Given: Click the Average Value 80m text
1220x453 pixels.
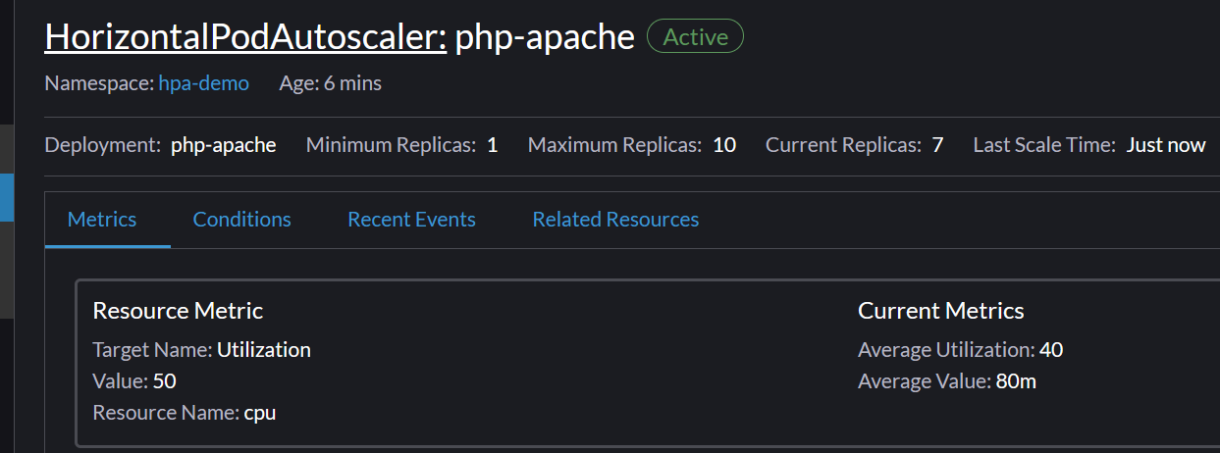Looking at the screenshot, I should (x=1015, y=381).
